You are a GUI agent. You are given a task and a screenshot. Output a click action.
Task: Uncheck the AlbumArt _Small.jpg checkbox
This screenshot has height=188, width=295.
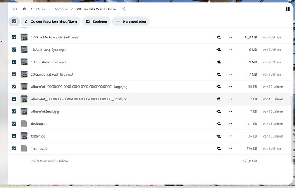point(14,99)
